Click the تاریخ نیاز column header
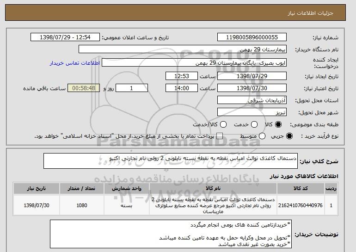The height and width of the screenshot is (252, 356). coord(37,189)
